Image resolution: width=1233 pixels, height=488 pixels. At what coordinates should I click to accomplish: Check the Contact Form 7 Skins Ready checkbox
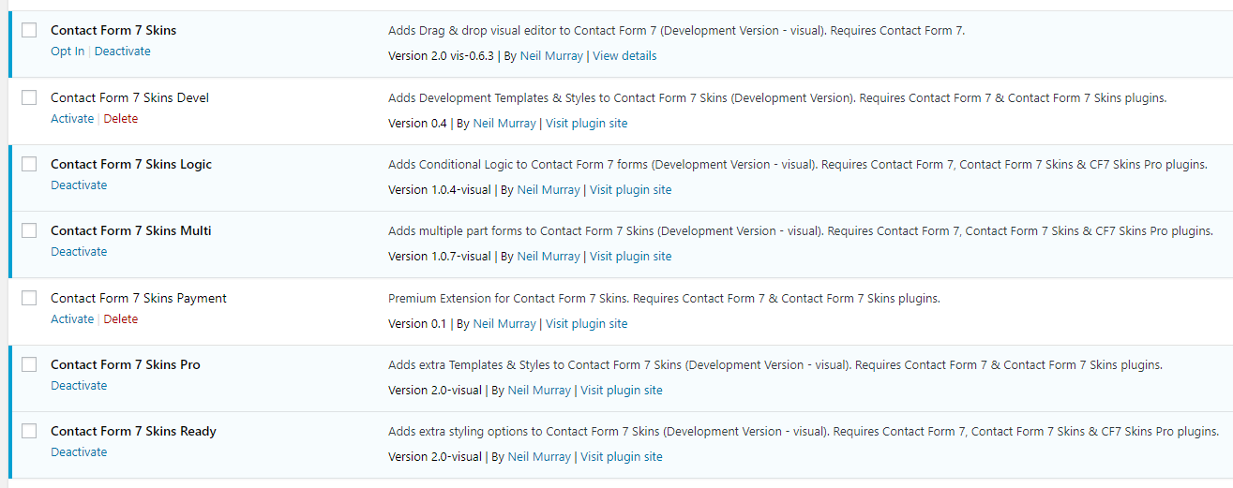point(29,431)
